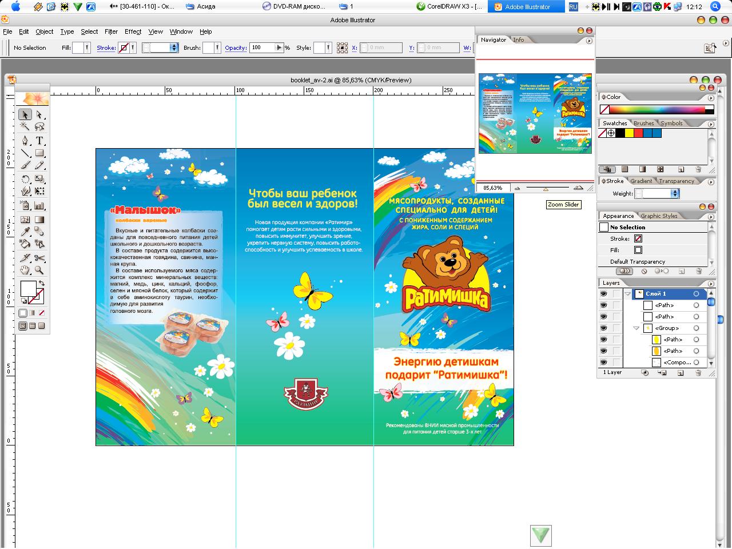Select the Type tool
732x549 pixels.
[x=39, y=141]
